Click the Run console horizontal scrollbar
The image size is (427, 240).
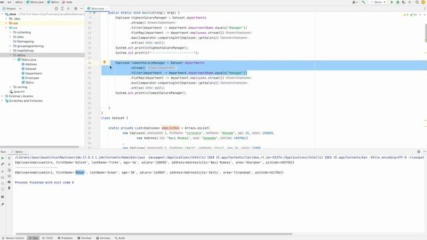(154, 233)
